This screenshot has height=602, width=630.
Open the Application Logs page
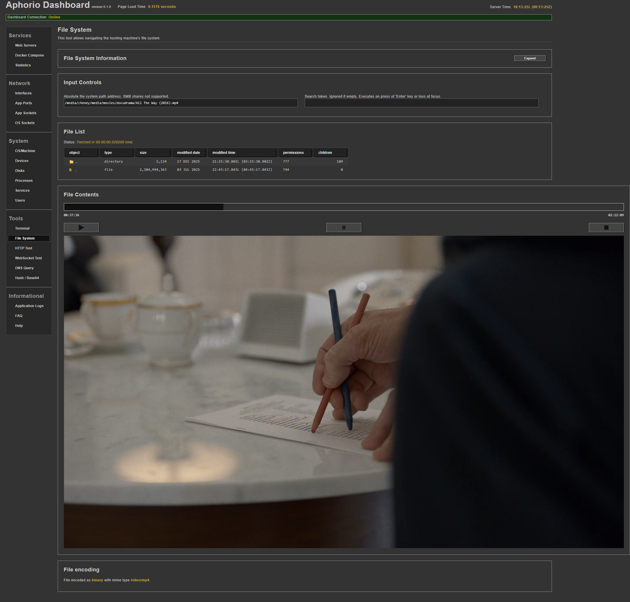29,306
